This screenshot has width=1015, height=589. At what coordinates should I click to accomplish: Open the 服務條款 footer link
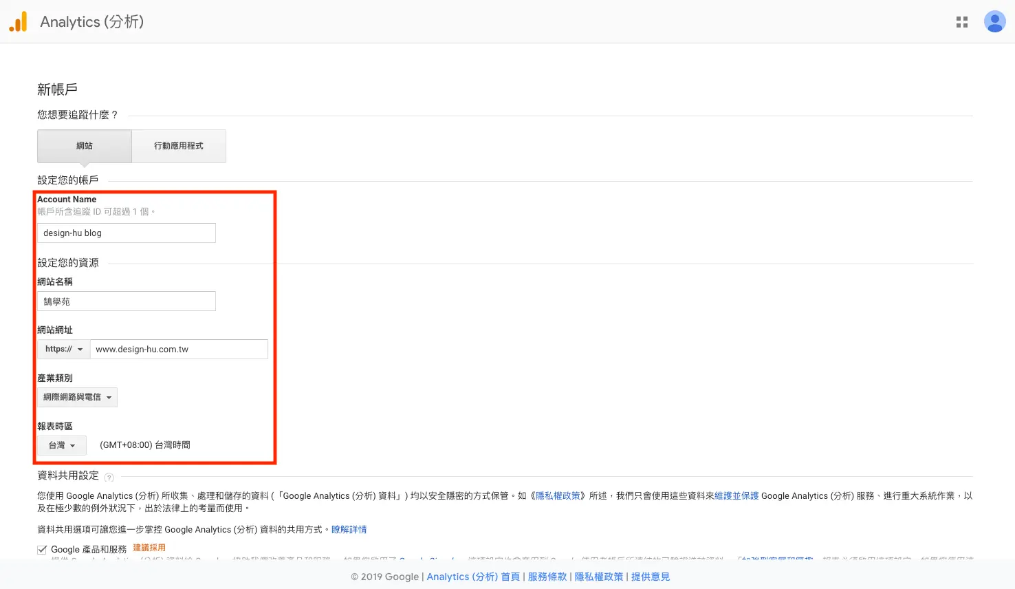[547, 577]
